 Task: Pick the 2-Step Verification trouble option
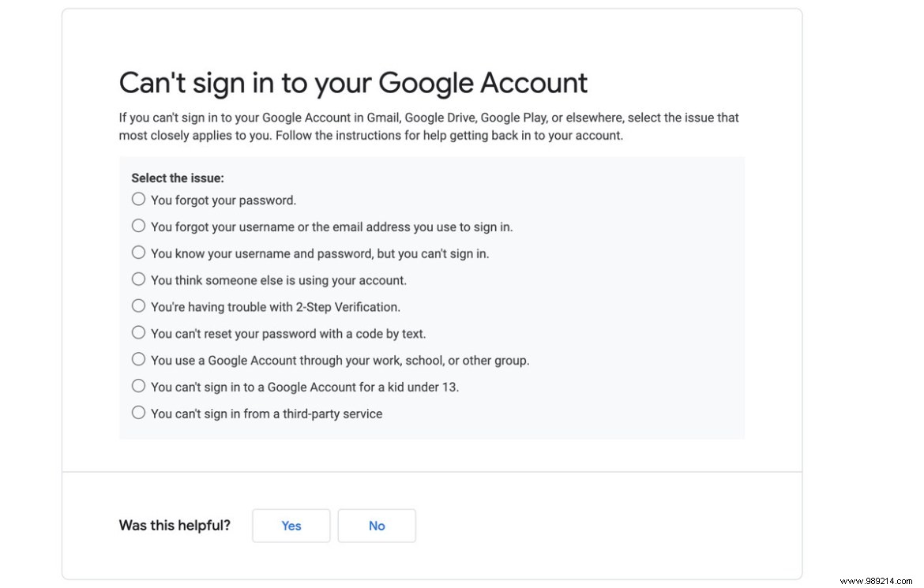[275, 306]
